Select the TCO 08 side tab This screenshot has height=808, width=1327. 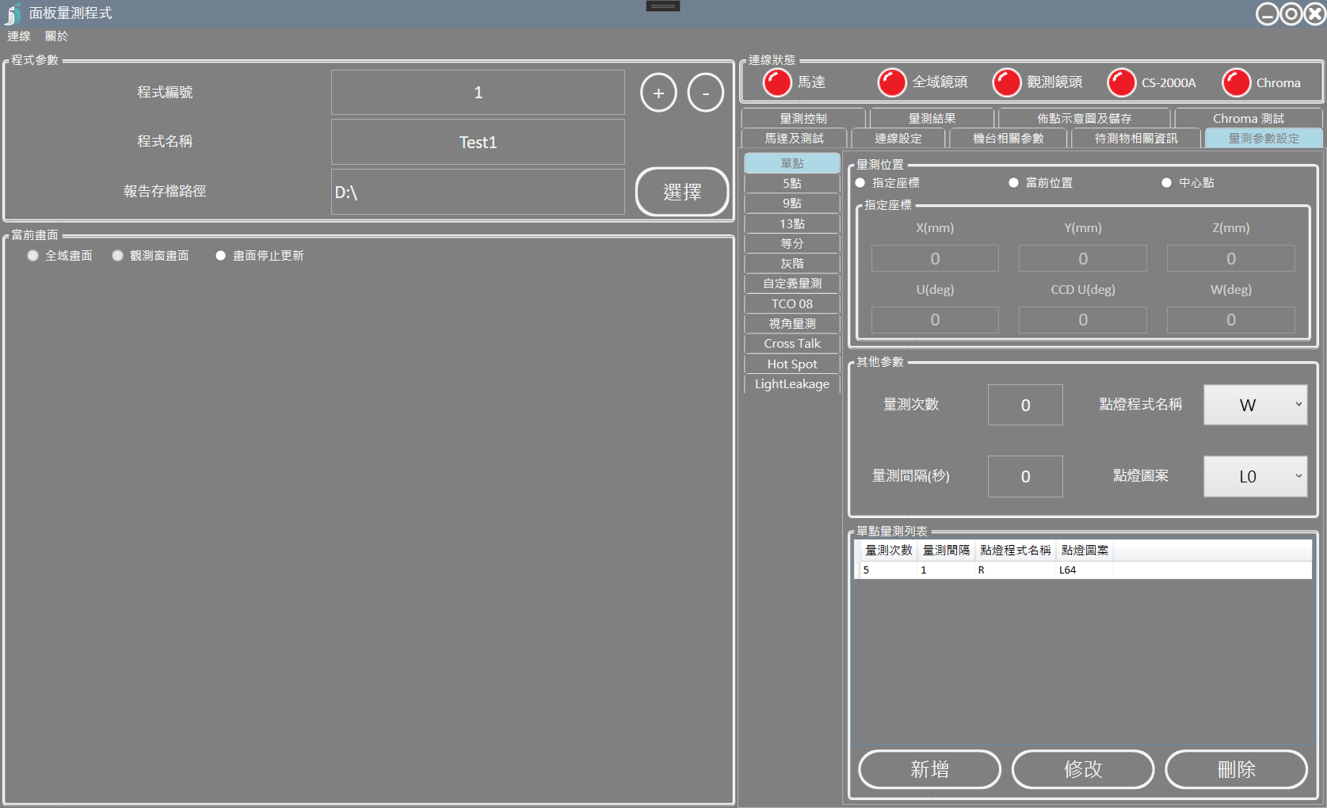tap(792, 303)
